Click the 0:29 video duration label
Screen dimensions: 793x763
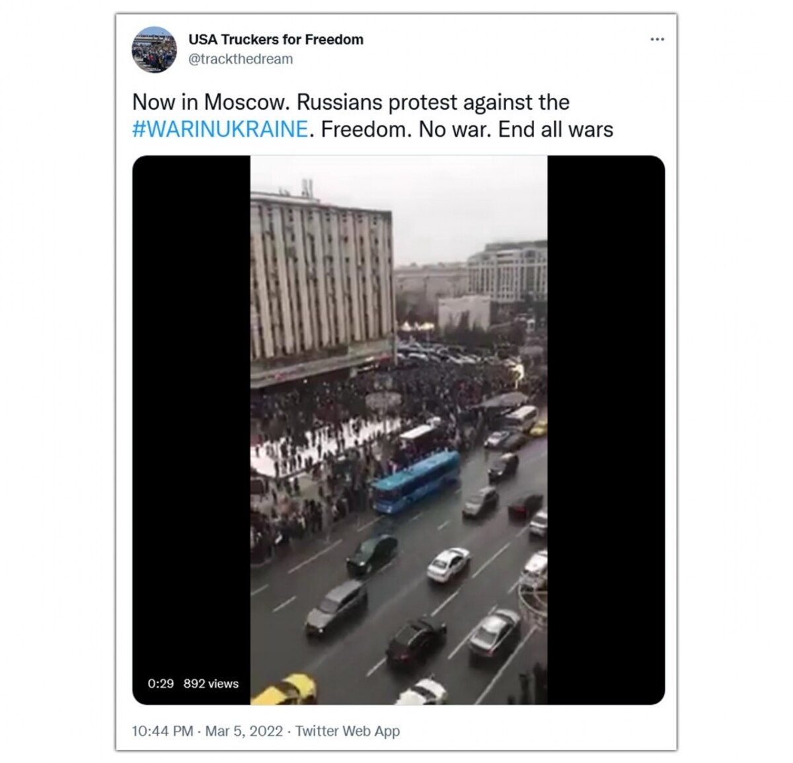pos(161,684)
